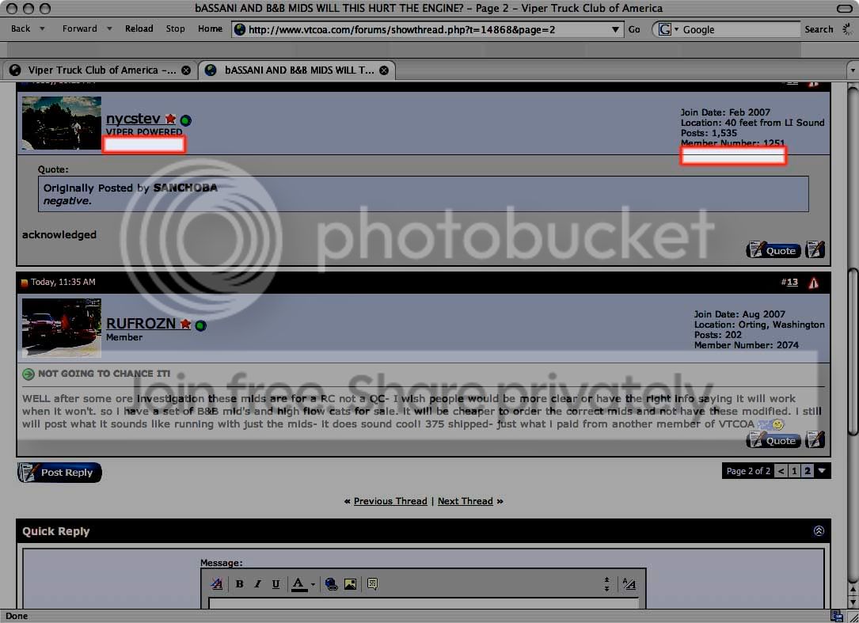Close the Viper Truck Club tab
The width and height of the screenshot is (859, 623).
(186, 70)
